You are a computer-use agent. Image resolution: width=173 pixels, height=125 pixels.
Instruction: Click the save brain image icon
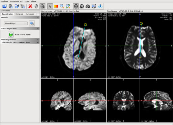tap(10, 6)
